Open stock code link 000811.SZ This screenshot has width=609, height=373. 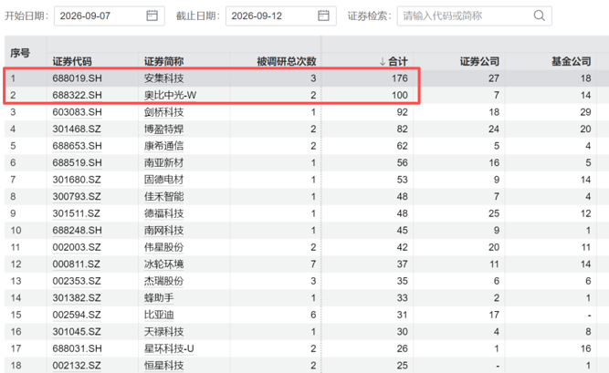77,264
